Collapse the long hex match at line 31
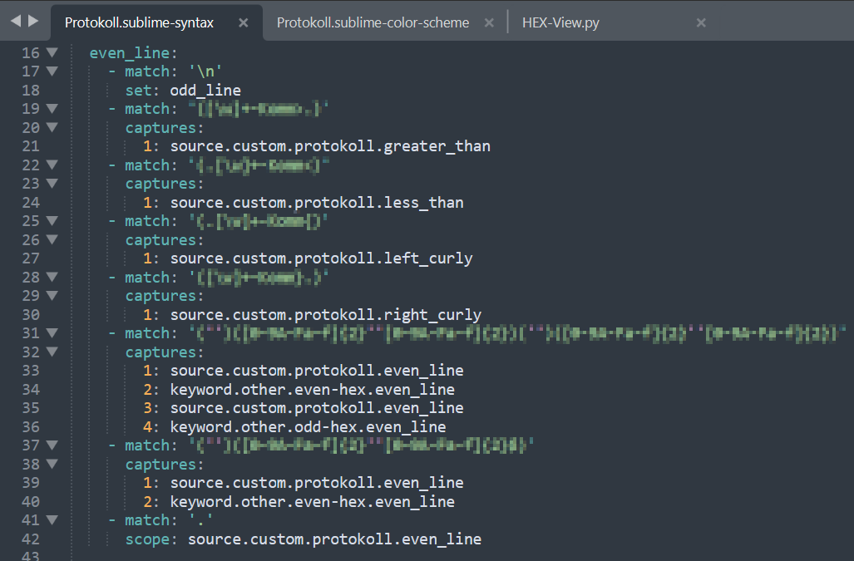Viewport: 854px width, 561px height. pyautogui.click(x=52, y=333)
